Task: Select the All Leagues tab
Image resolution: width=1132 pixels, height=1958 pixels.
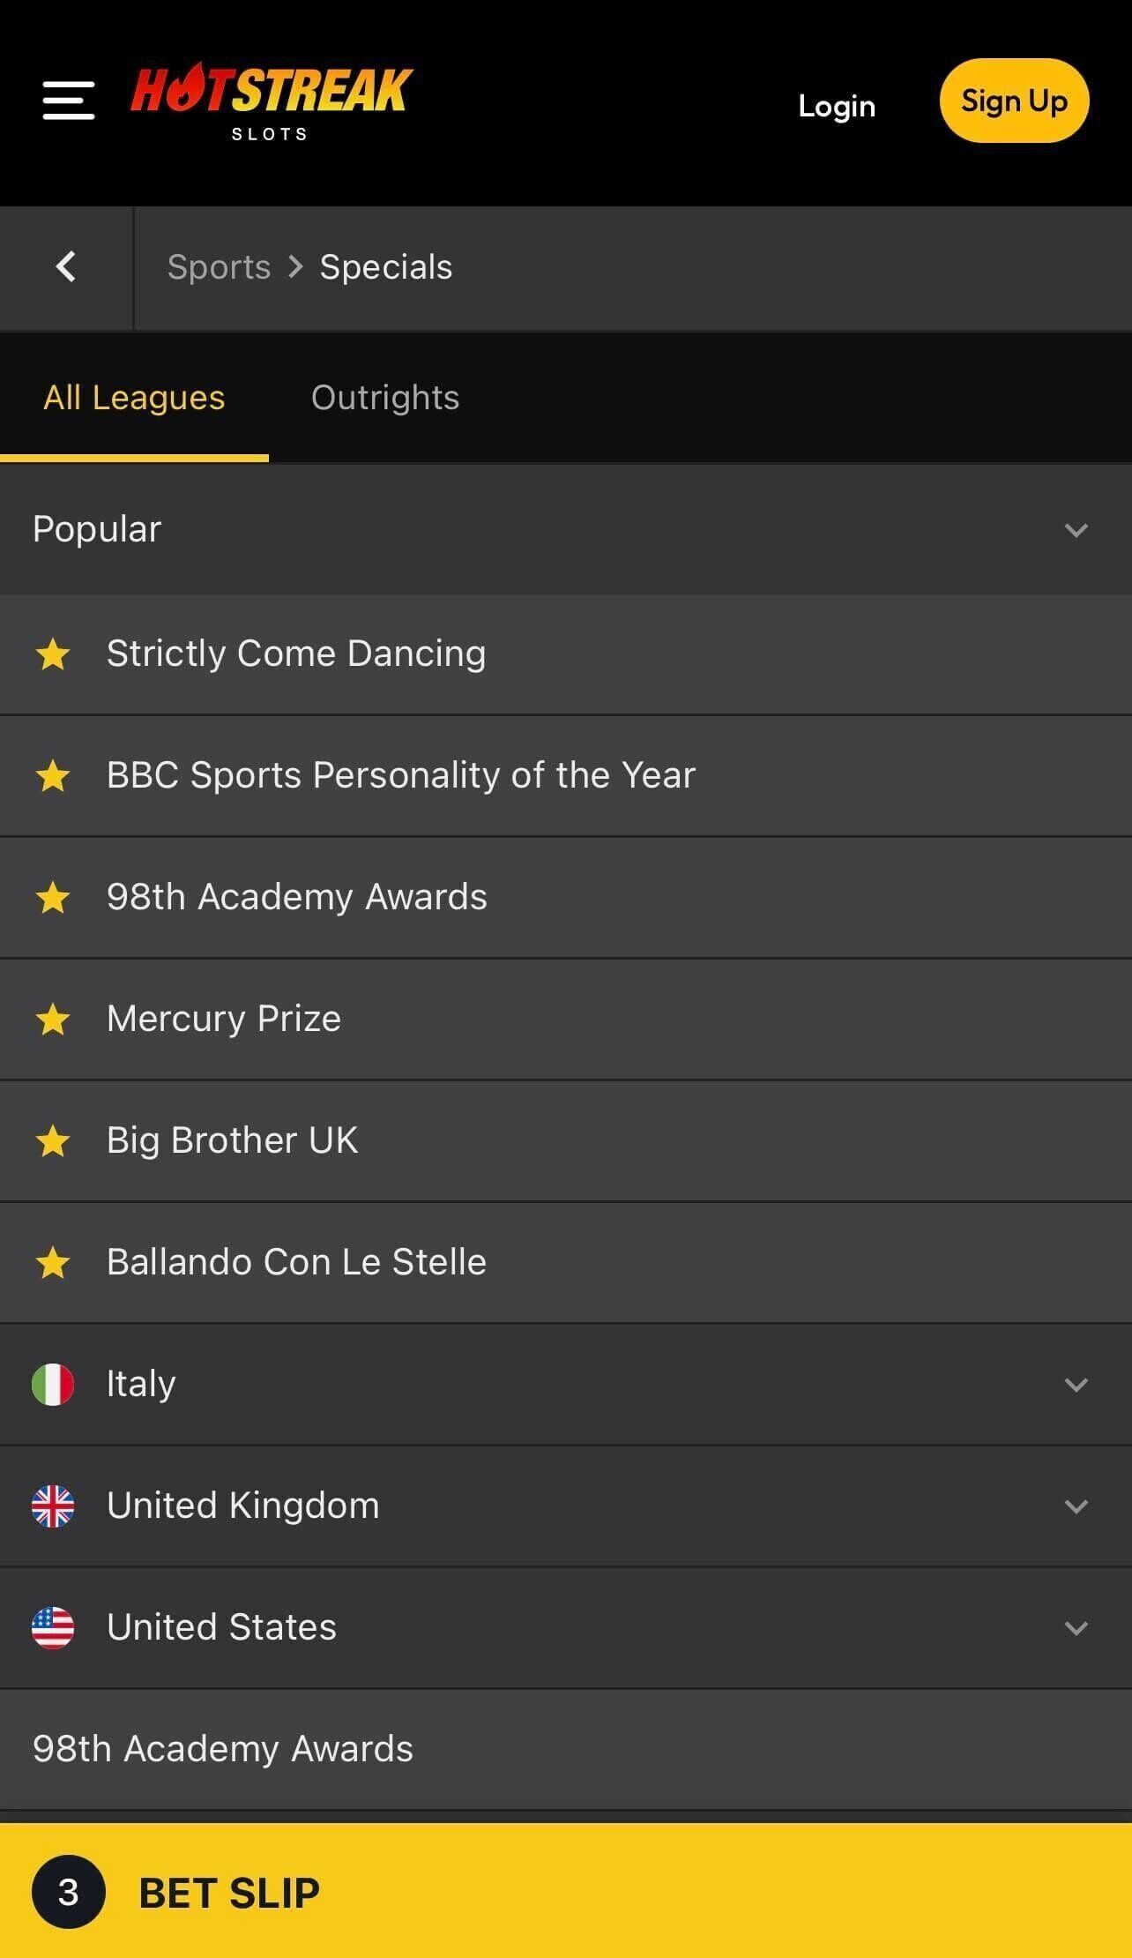Action: [134, 398]
